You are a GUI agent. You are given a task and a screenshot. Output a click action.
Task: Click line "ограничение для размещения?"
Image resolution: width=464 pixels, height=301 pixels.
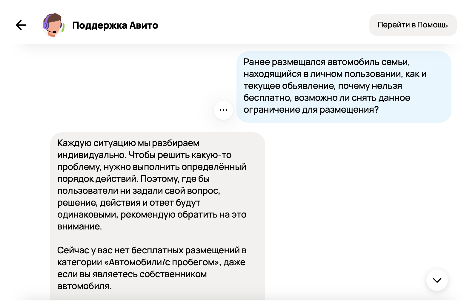click(311, 110)
